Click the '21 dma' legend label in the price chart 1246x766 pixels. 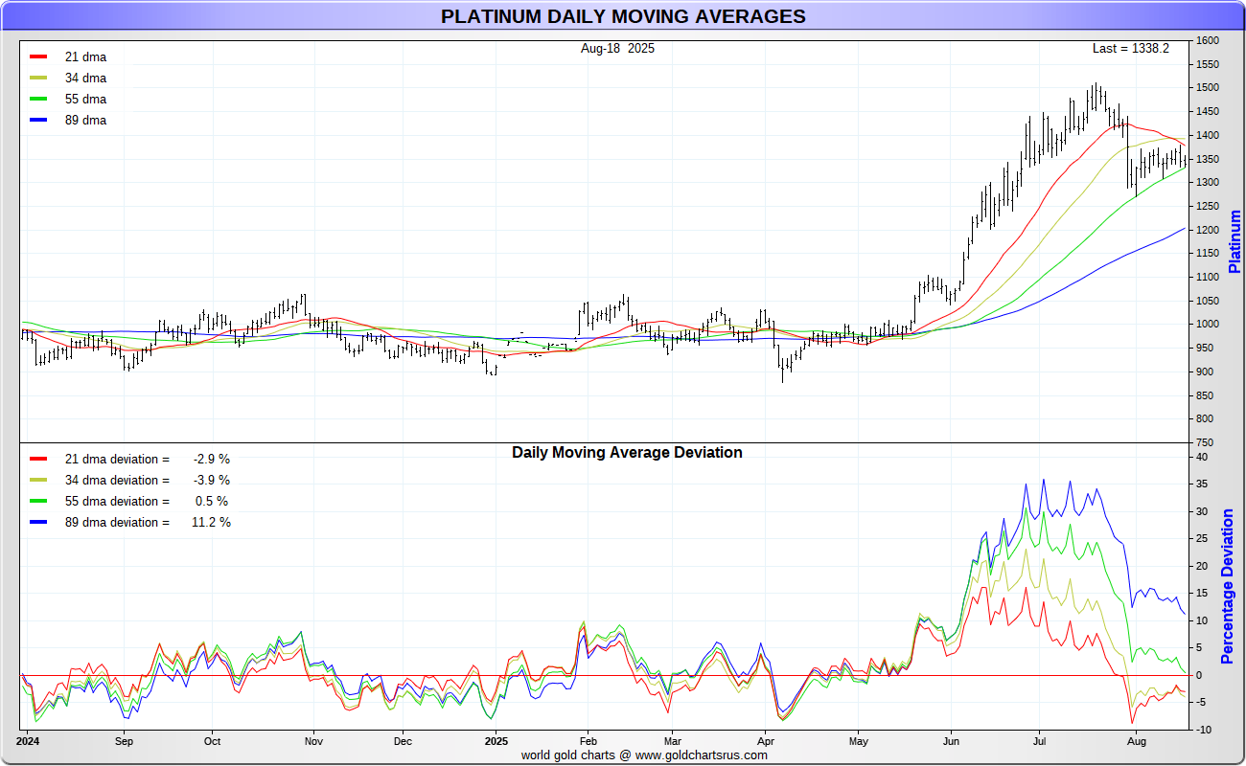pyautogui.click(x=85, y=56)
